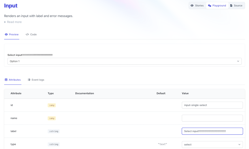Switch to the Playground tab
Image resolution: width=249 pixels, height=149 pixels.
pyautogui.click(x=217, y=6)
